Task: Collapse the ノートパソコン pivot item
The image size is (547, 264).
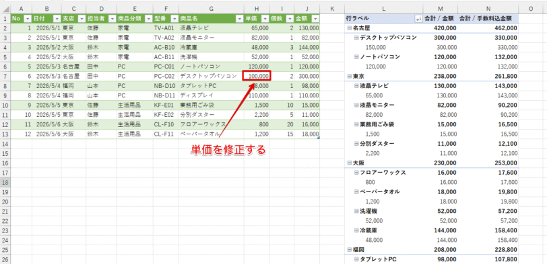Action: pyautogui.click(x=356, y=56)
